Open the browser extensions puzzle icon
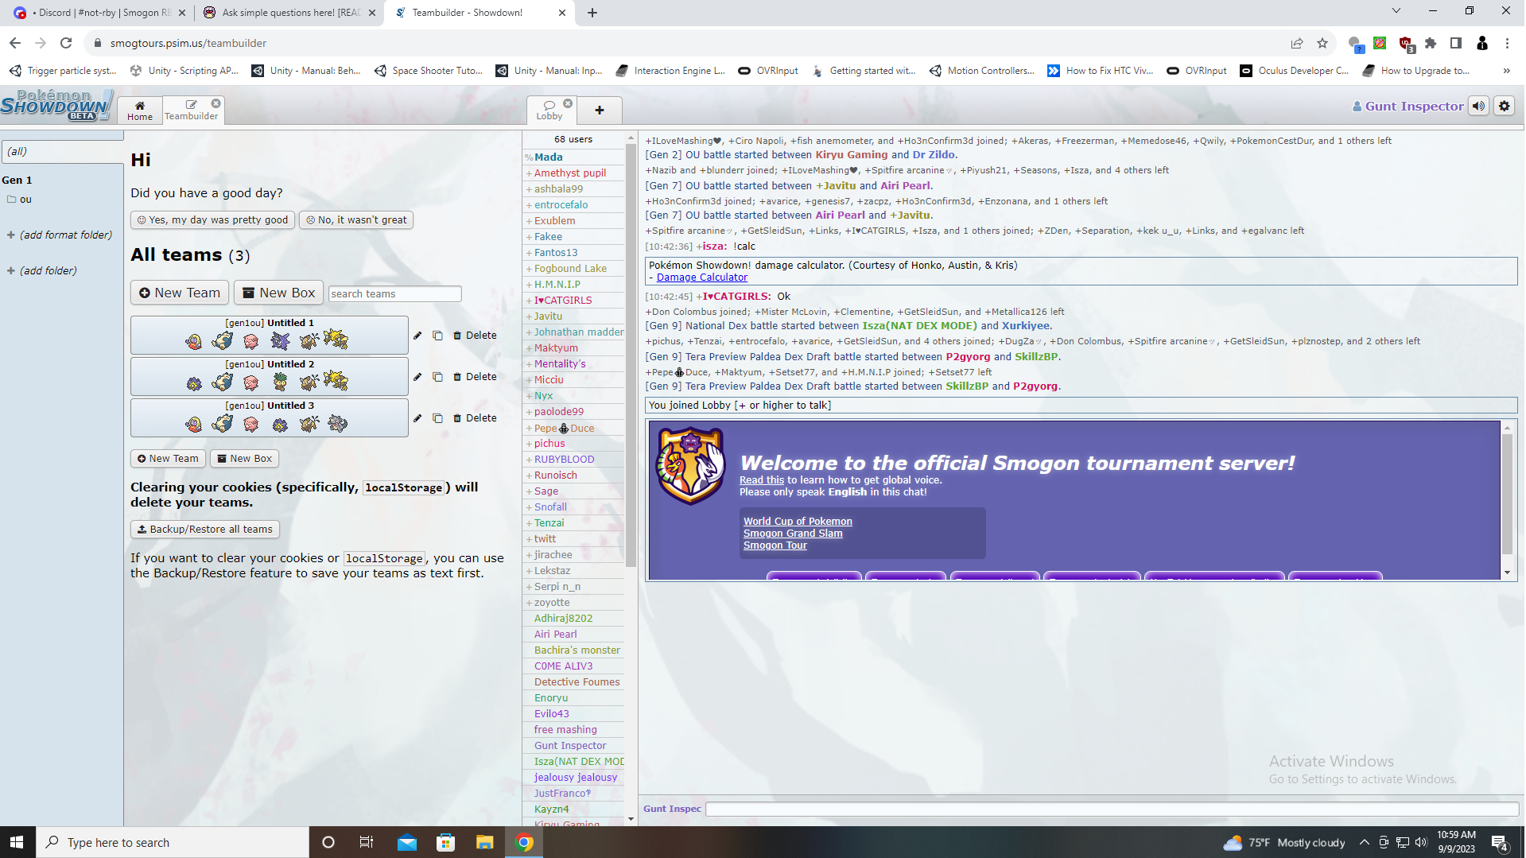This screenshot has width=1526, height=858. coord(1431,43)
